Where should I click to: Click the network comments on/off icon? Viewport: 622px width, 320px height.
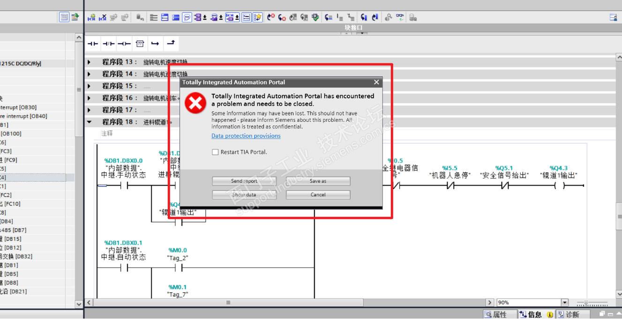point(247,17)
